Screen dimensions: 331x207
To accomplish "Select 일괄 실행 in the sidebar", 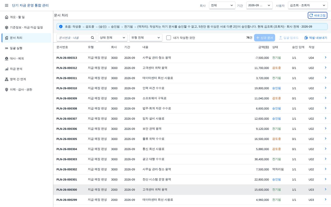I will 26,48.
